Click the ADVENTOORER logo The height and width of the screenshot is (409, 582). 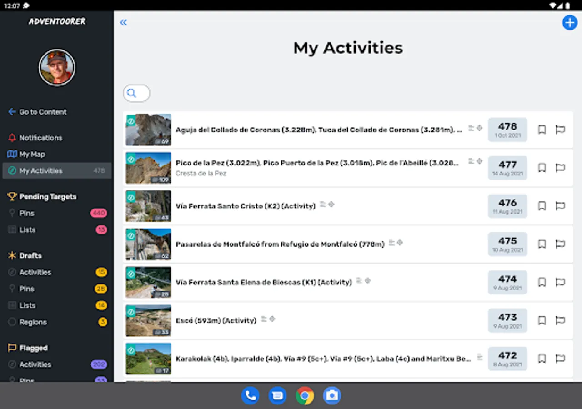57,21
